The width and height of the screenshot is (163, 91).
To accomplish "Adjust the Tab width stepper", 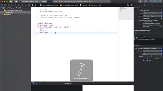I will (152, 56).
